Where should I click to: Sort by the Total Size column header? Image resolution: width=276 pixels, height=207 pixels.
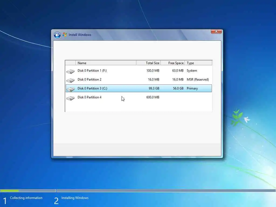pyautogui.click(x=149, y=63)
